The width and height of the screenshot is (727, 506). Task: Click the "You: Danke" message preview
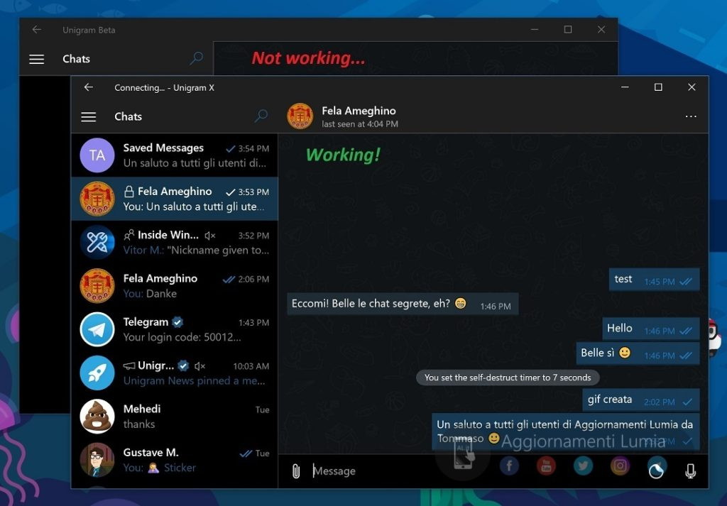(150, 294)
